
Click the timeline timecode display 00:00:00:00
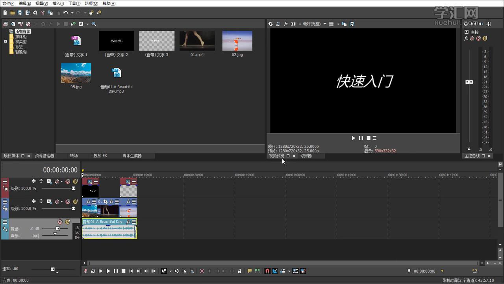click(60, 170)
